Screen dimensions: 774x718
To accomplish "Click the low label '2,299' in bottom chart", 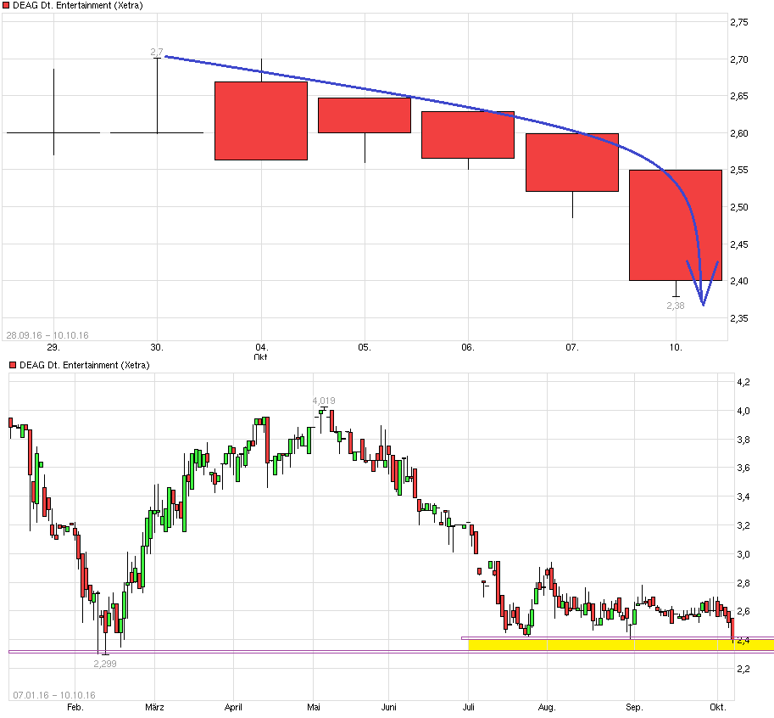I will click(105, 664).
